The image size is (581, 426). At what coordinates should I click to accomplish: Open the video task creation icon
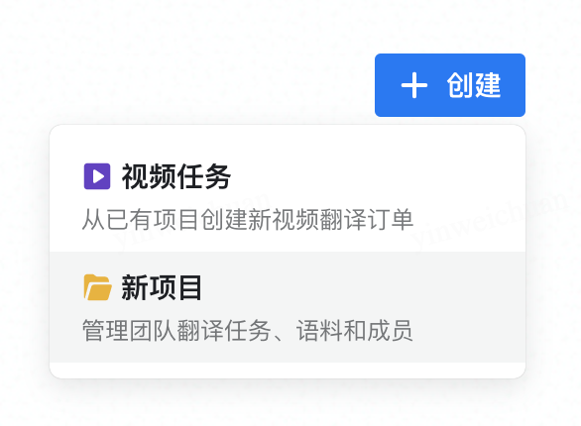(97, 176)
